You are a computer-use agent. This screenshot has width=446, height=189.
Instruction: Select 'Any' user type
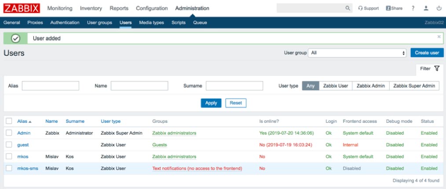click(311, 86)
